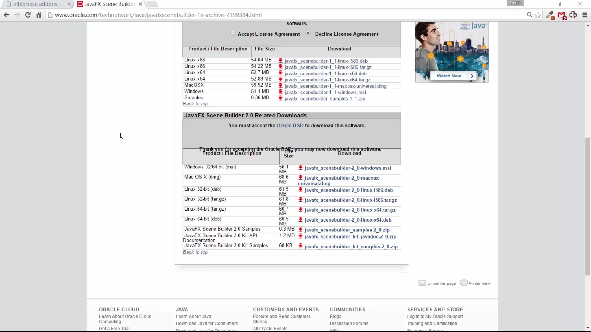Download javafx_scenebuilder-2_0-linux-i586.tar.gz
Viewport: 591px width, 332px height.
tap(351, 200)
